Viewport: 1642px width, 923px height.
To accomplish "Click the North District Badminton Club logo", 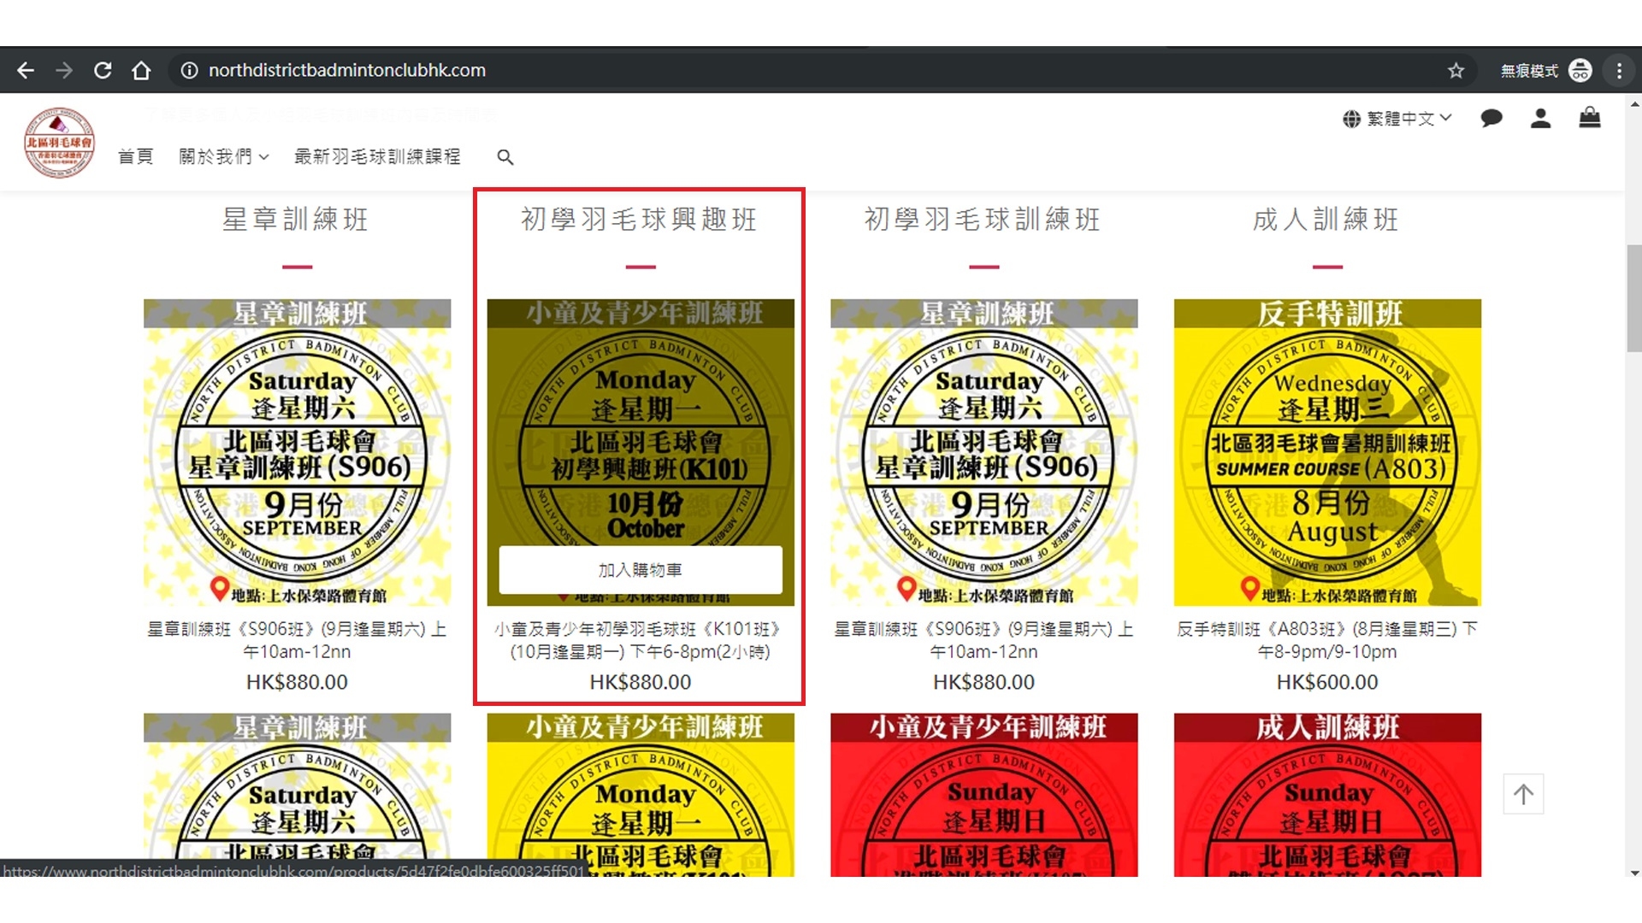I will click(x=59, y=143).
